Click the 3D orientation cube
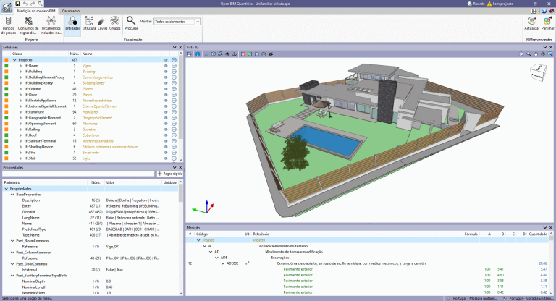The image size is (556, 301). (x=538, y=72)
